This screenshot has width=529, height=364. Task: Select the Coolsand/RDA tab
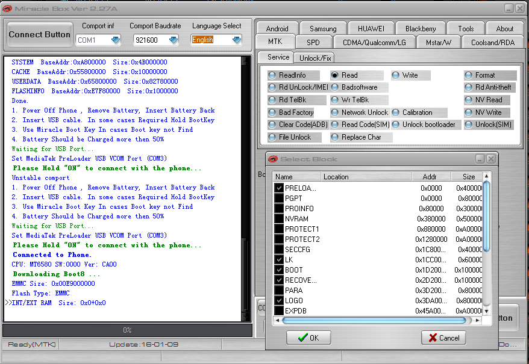click(493, 43)
